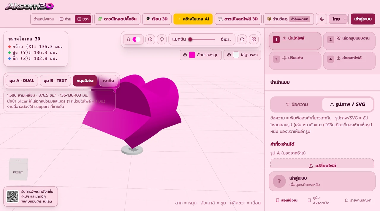Open magenta color swatch for อักษรสองมุม
This screenshot has height=211, width=380.
pos(192,55)
